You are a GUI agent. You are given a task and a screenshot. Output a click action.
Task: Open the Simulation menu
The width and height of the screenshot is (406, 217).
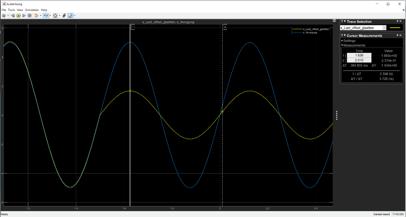32,10
